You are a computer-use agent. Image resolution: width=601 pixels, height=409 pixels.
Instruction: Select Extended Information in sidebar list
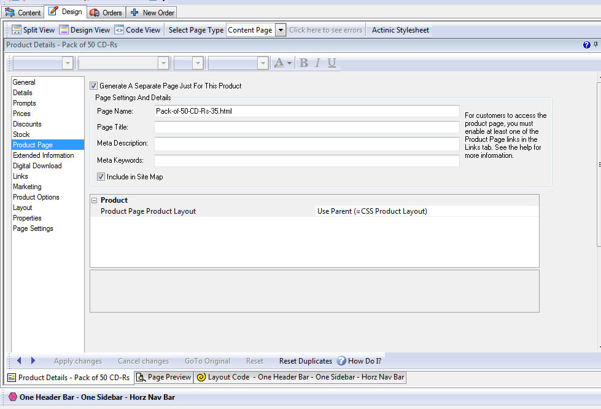point(43,155)
